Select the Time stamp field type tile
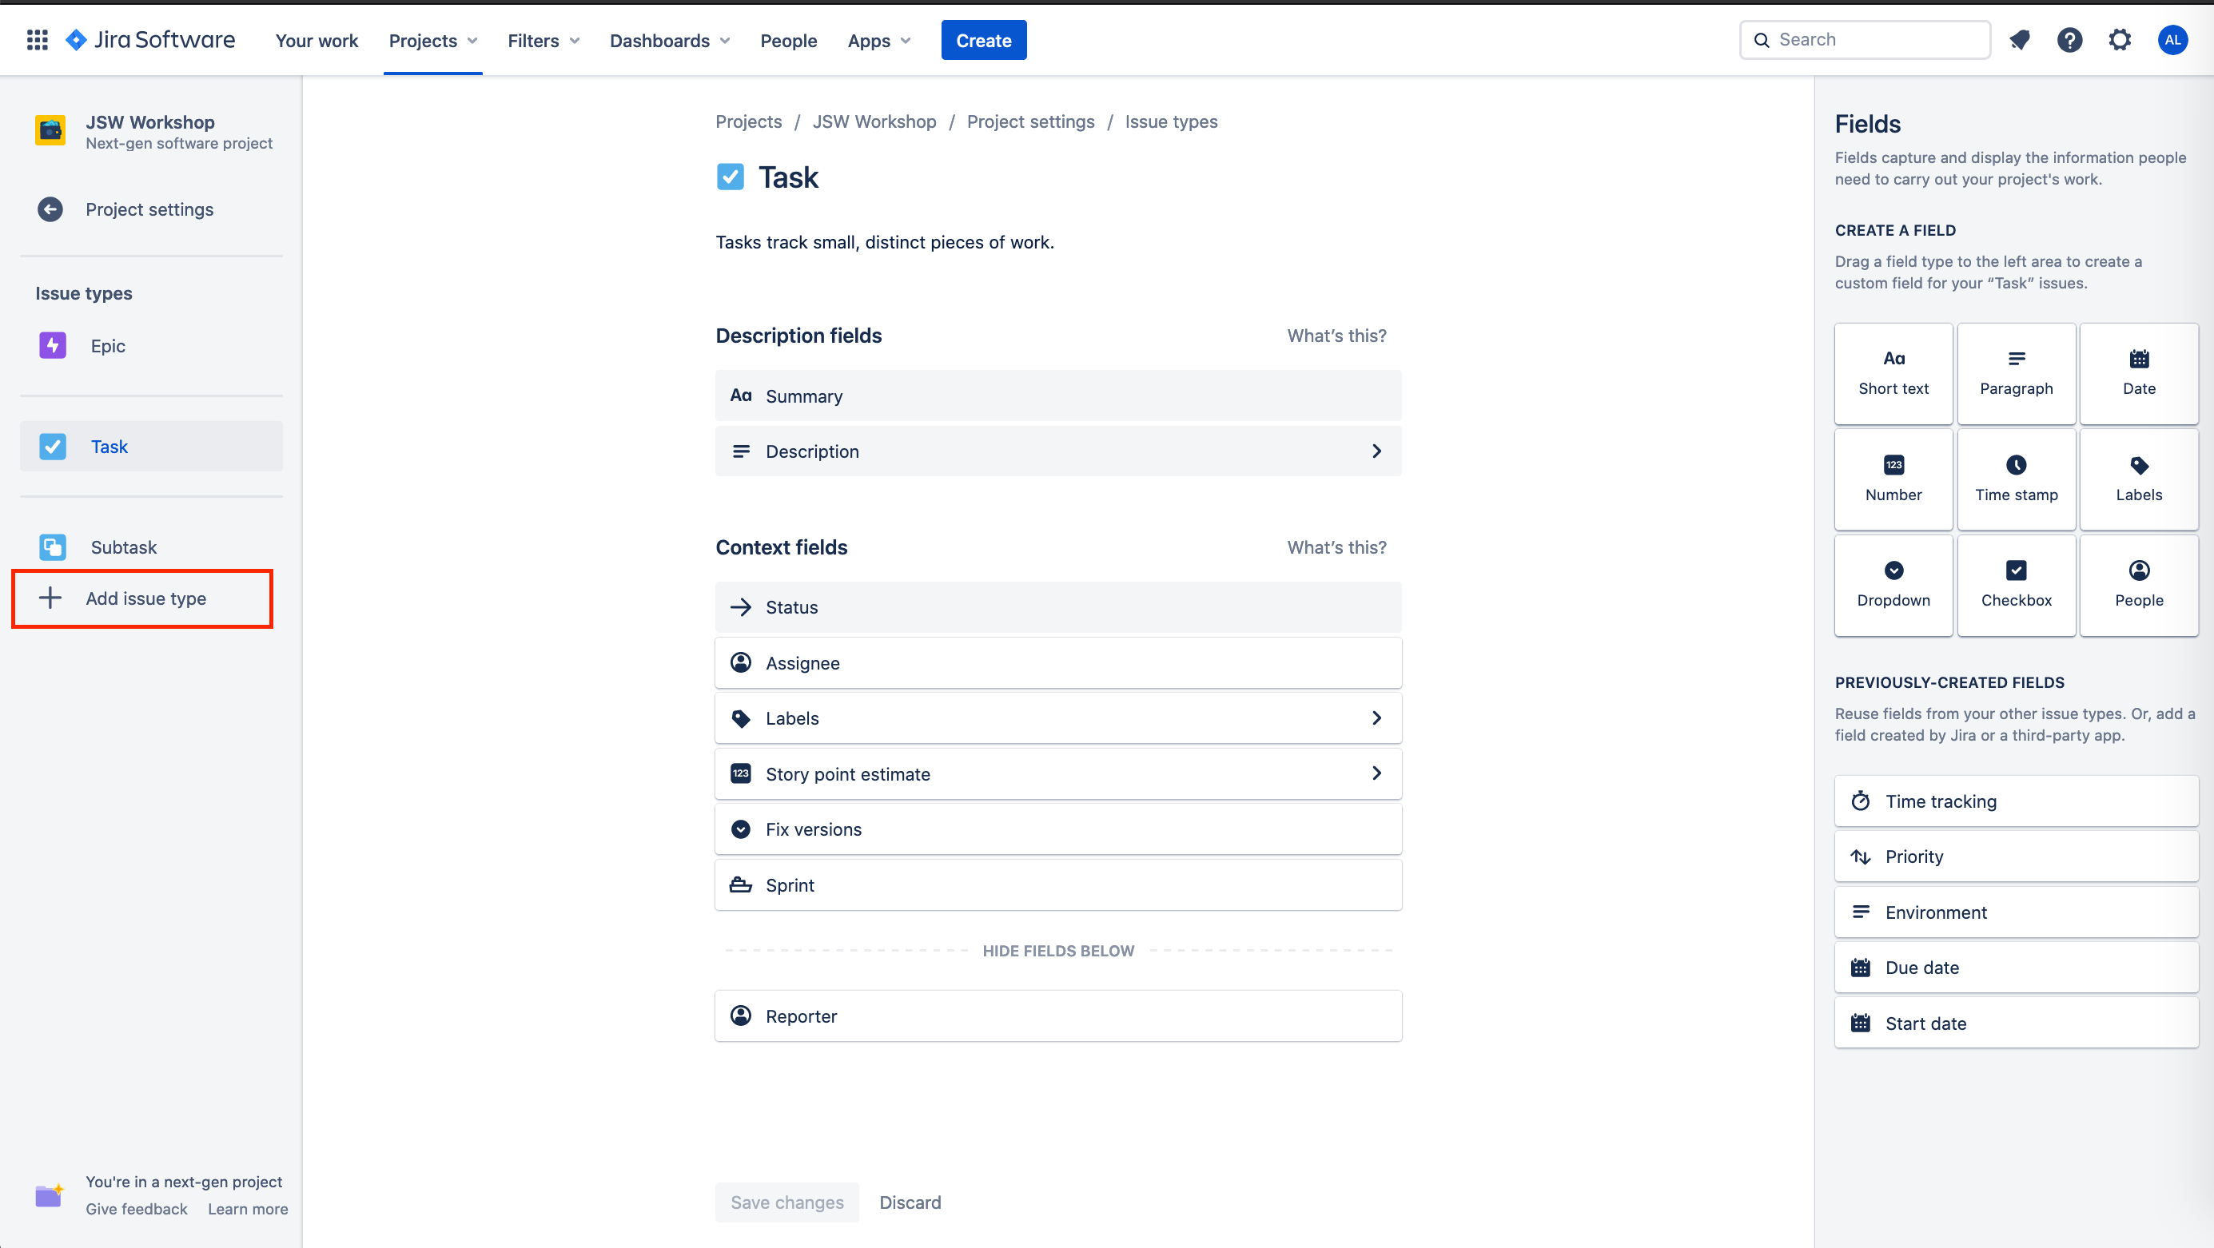Viewport: 2214px width, 1248px height. tap(2017, 479)
